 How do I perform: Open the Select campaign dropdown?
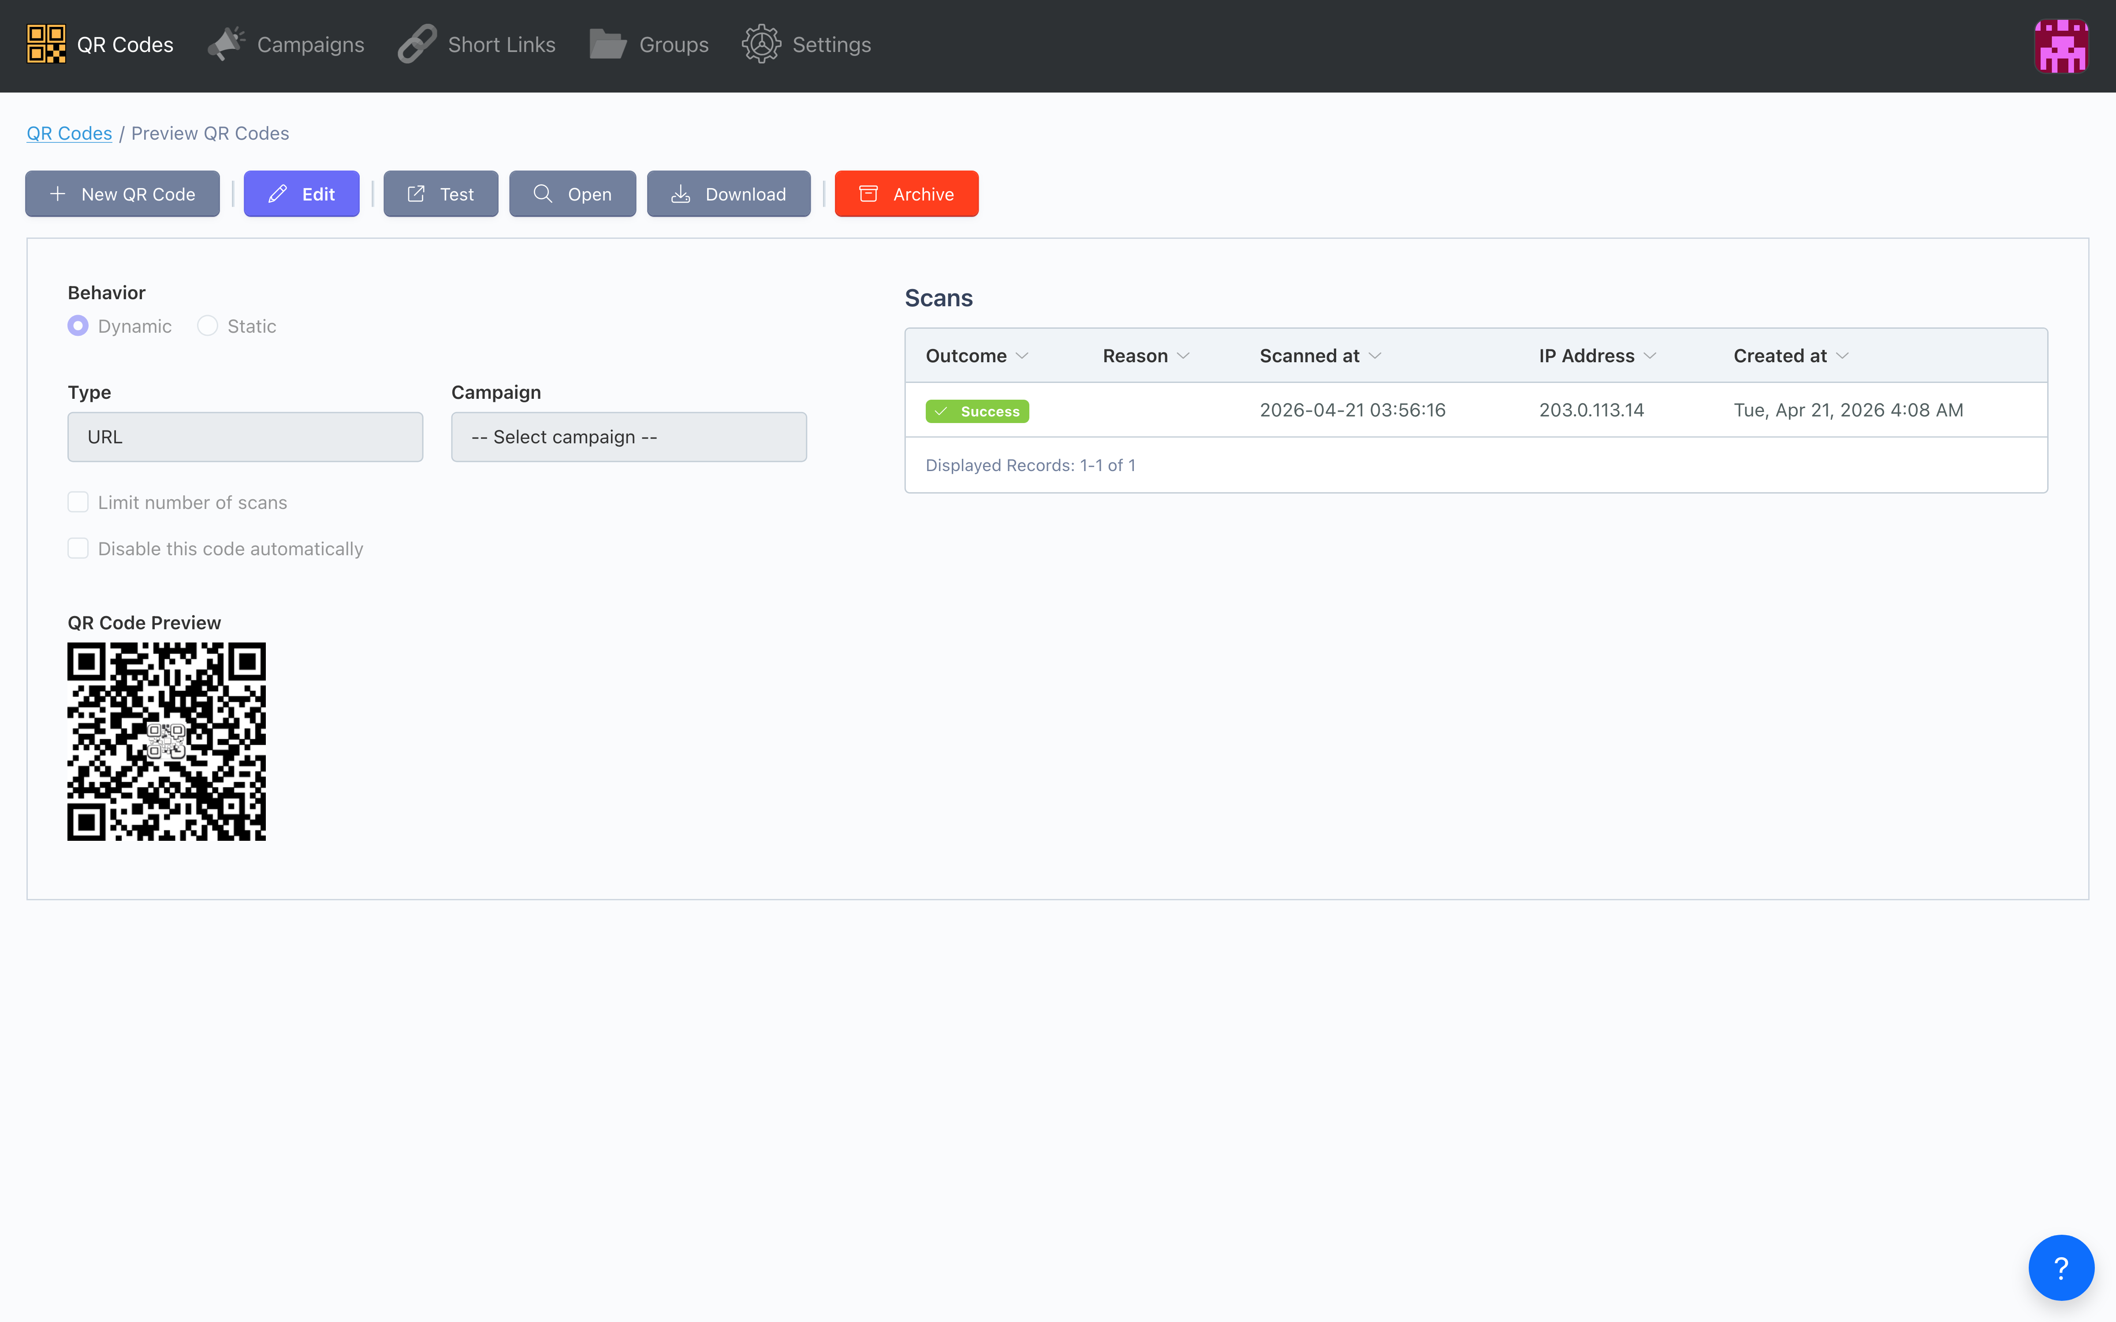630,437
